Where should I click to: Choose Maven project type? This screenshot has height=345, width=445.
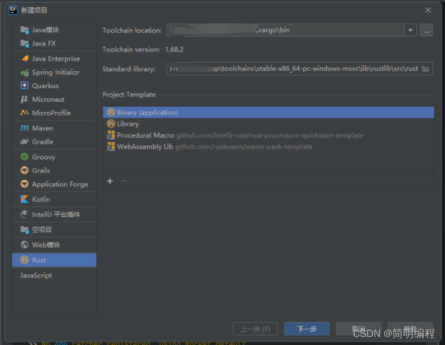(x=54, y=128)
